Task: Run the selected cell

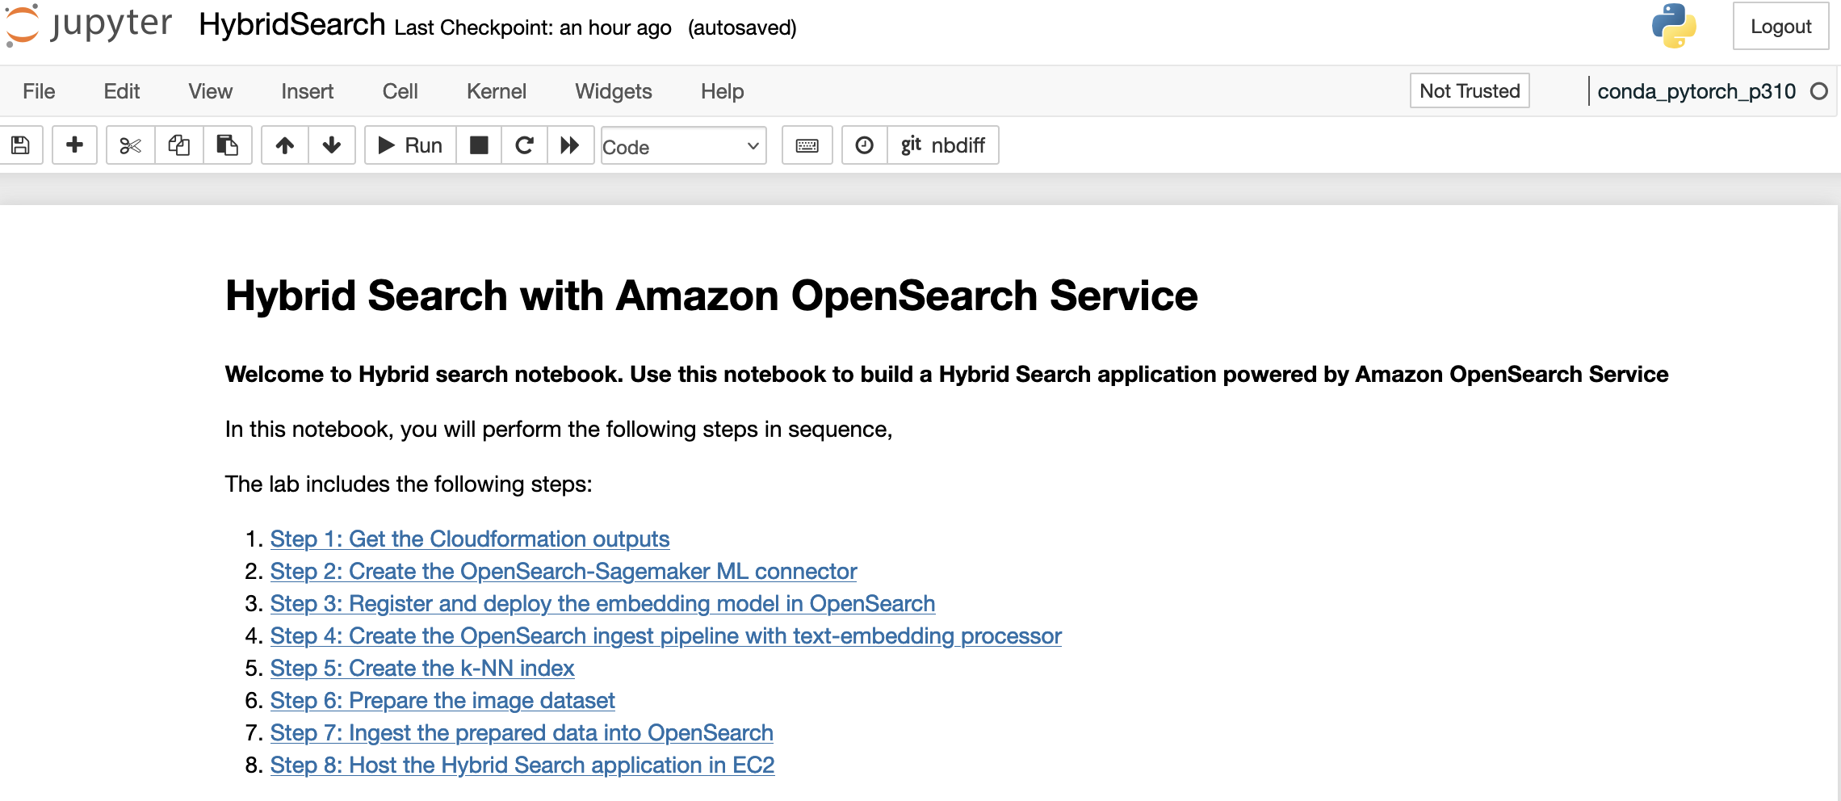Action: point(409,145)
